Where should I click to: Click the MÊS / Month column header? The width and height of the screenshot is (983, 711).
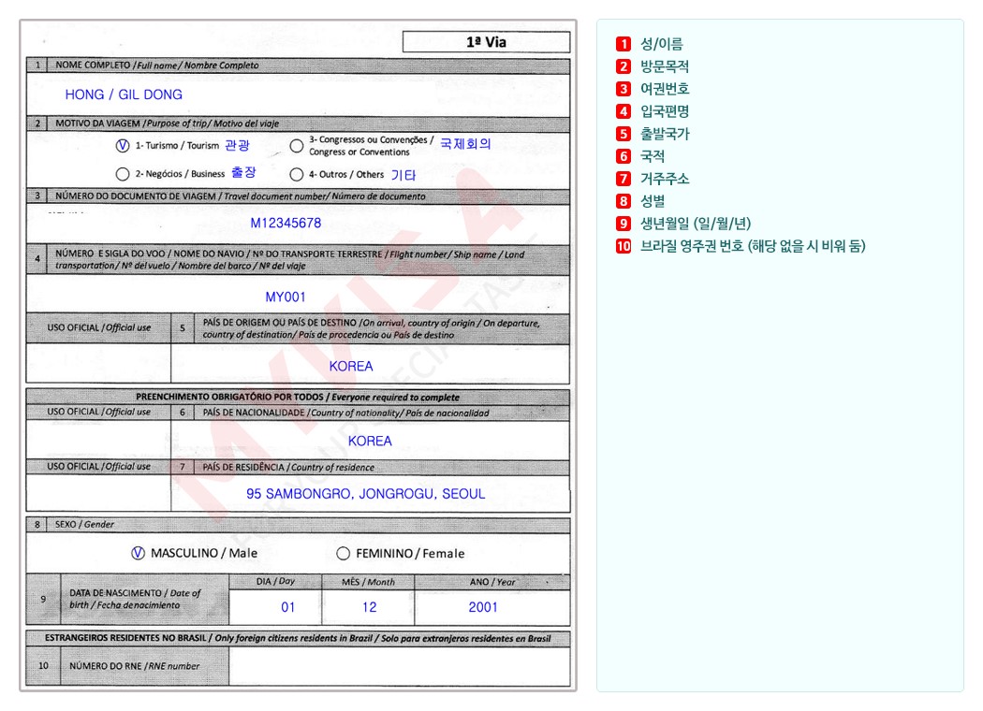pos(368,582)
